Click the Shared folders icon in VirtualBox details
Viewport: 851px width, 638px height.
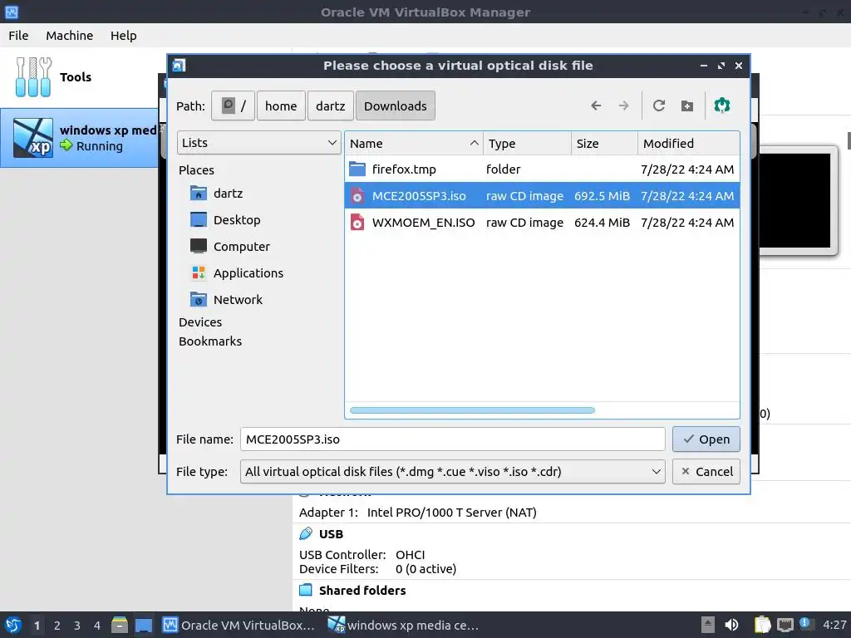[306, 591]
